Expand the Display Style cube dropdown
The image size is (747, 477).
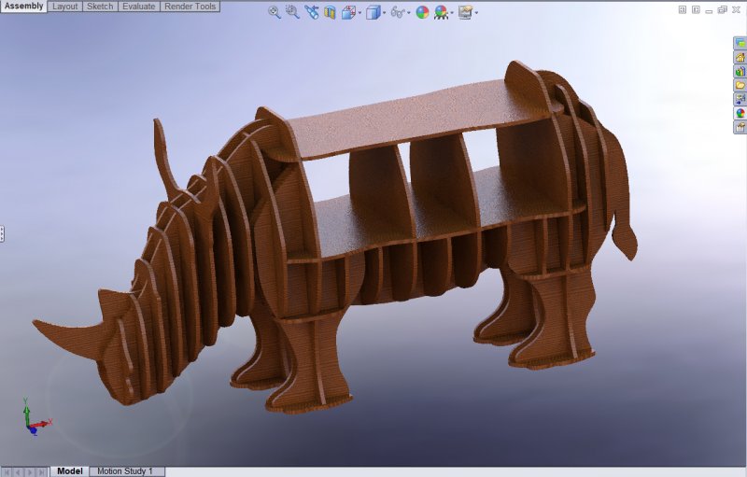click(x=384, y=13)
